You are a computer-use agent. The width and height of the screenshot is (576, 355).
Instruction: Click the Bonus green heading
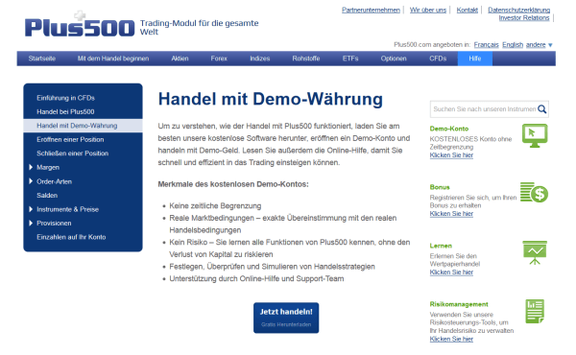point(440,187)
